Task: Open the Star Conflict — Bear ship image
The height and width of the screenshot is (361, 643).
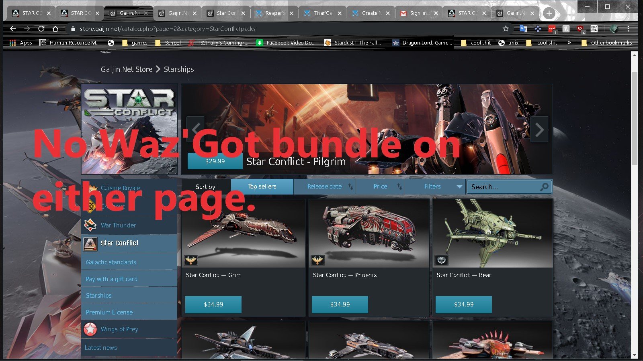Action: coord(493,233)
